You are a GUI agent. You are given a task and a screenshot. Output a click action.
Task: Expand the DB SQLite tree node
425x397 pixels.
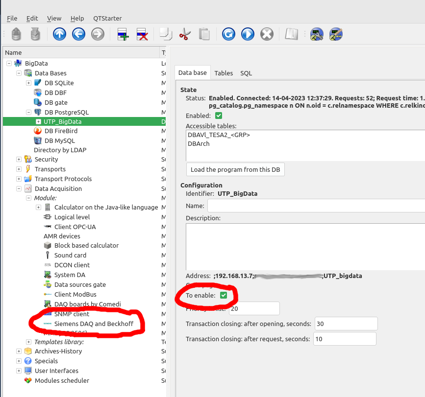click(28, 83)
